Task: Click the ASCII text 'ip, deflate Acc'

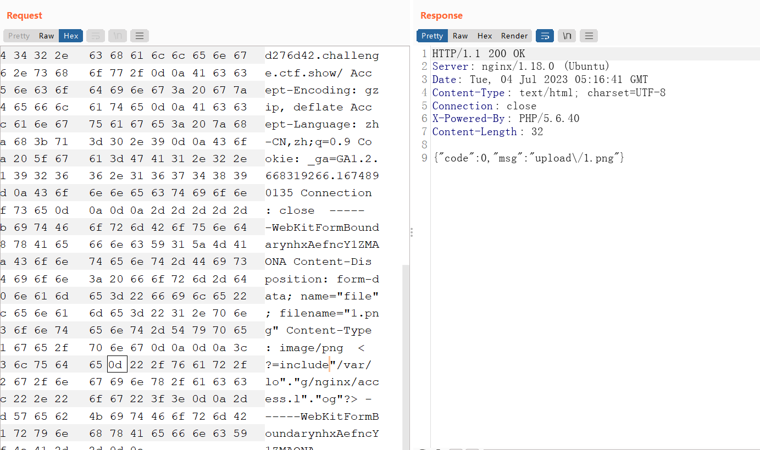Action: click(318, 107)
